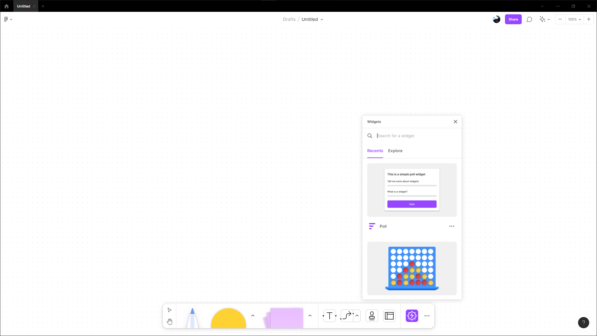Click the Poll widget three-dot menu
Screen dimensions: 597x336
coord(451,226)
